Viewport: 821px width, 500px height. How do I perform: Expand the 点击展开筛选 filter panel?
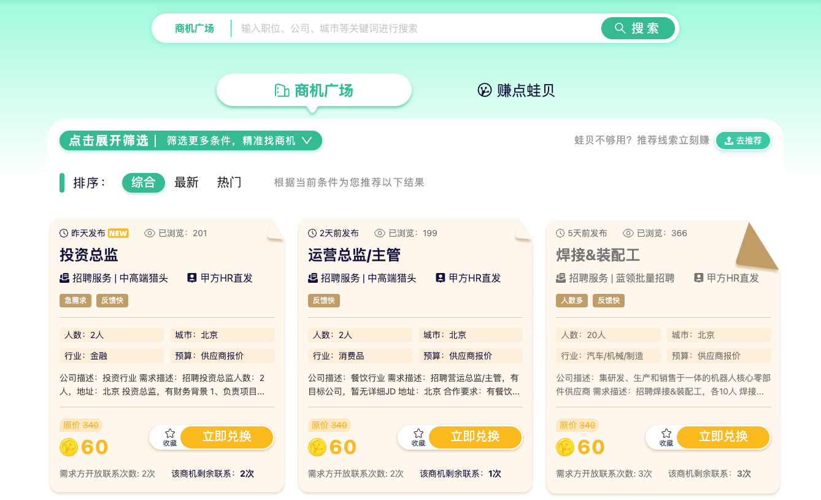(x=191, y=140)
